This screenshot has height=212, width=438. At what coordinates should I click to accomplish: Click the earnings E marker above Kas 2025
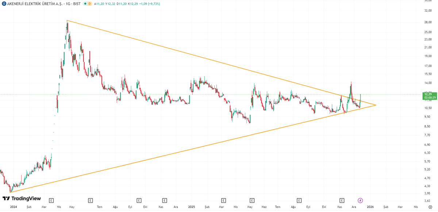(342, 200)
